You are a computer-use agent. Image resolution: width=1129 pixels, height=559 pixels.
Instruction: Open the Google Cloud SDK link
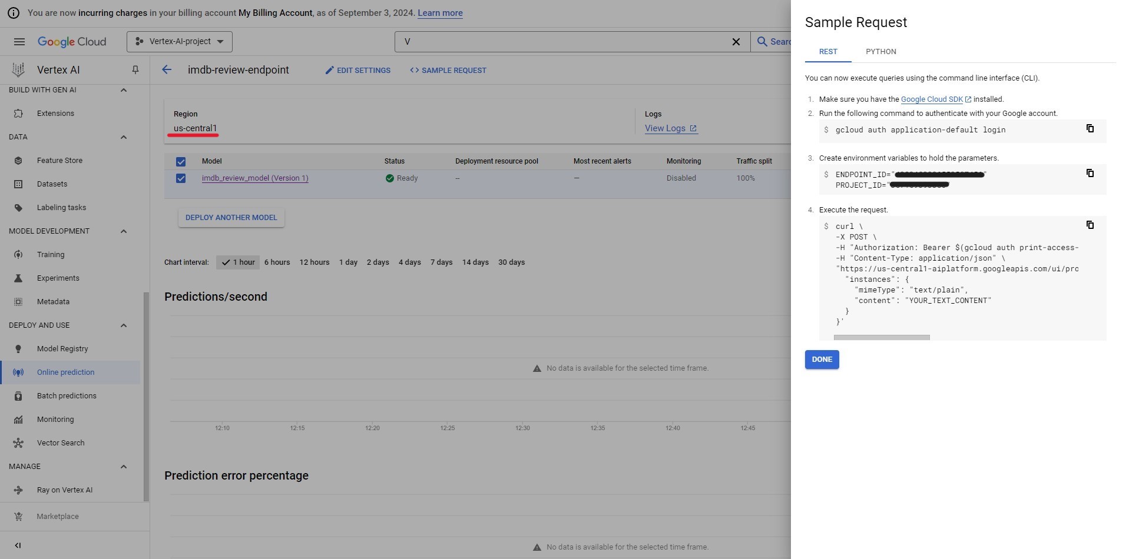pyautogui.click(x=936, y=99)
